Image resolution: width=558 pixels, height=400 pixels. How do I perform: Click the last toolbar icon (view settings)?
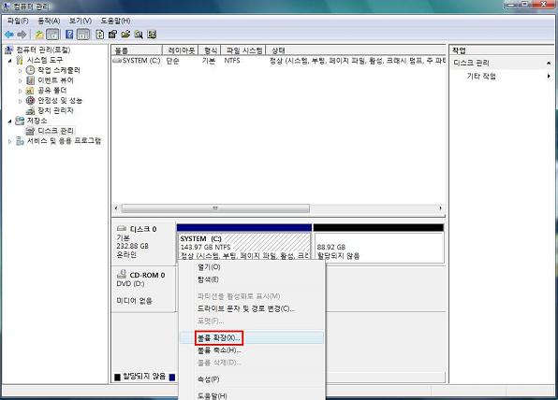pos(152,35)
